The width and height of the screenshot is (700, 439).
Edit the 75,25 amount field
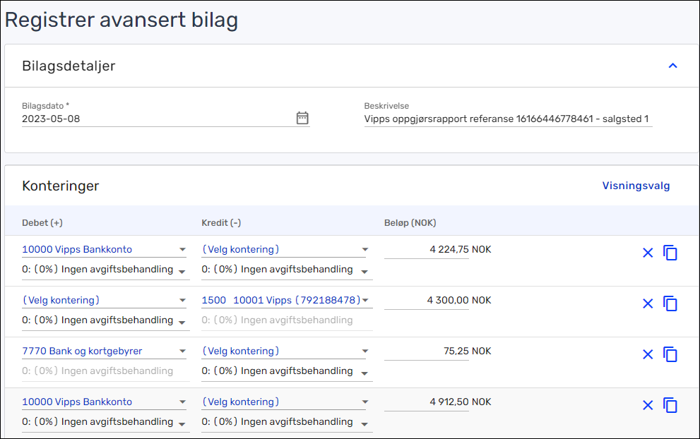(x=427, y=351)
